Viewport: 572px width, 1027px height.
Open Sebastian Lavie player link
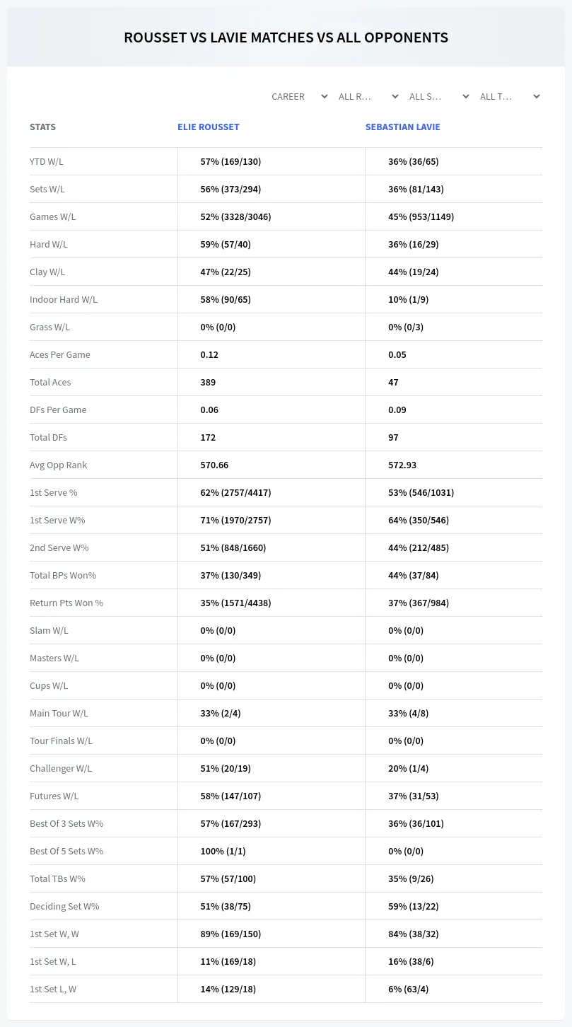pos(403,127)
